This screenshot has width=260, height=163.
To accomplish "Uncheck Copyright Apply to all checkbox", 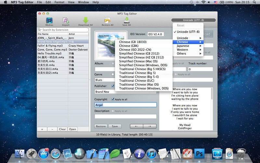I will [113, 99].
